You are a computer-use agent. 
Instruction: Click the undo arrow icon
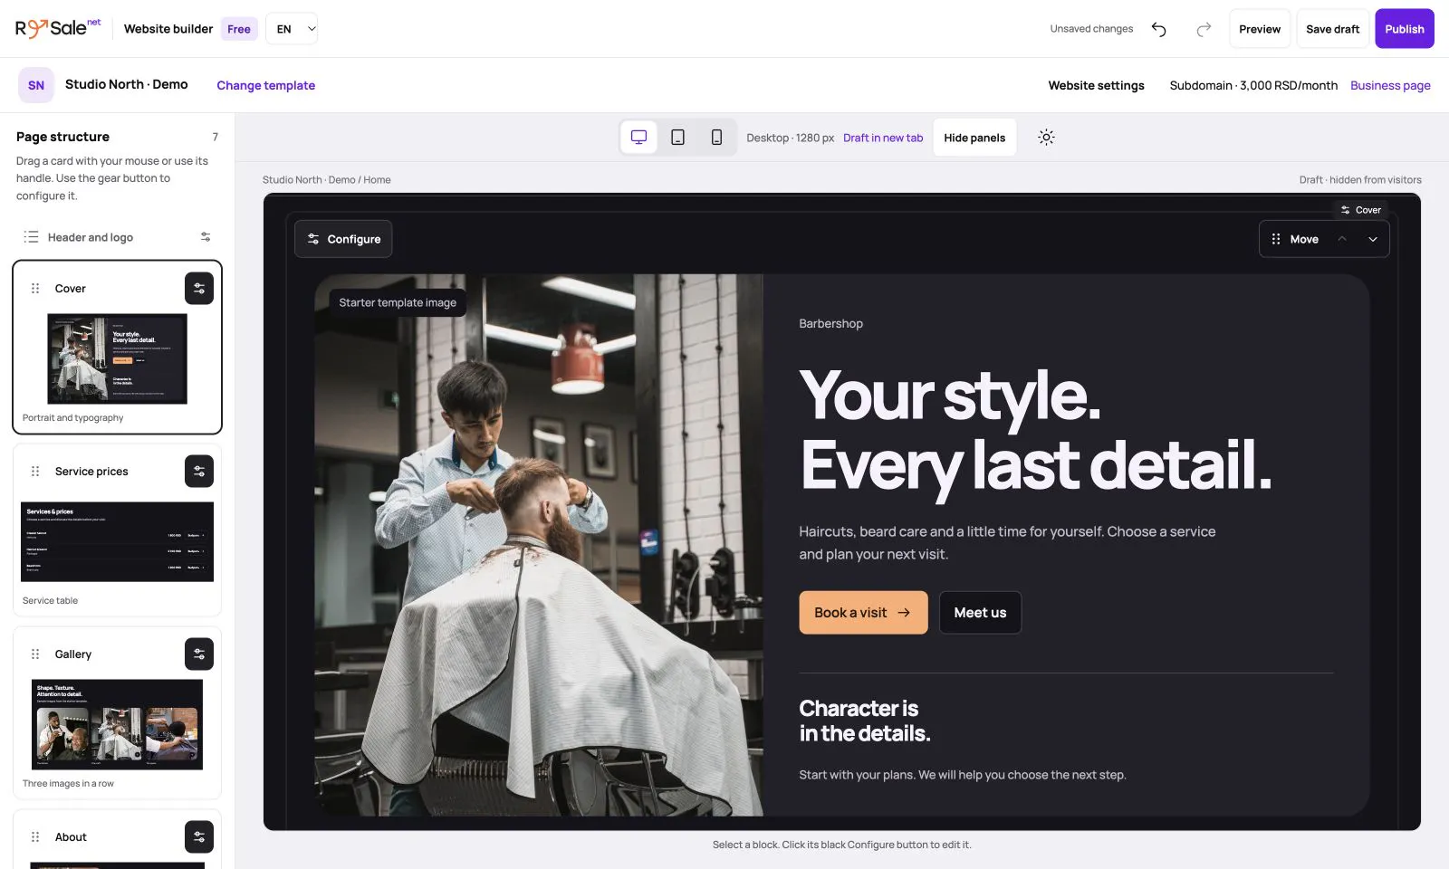[x=1158, y=29]
